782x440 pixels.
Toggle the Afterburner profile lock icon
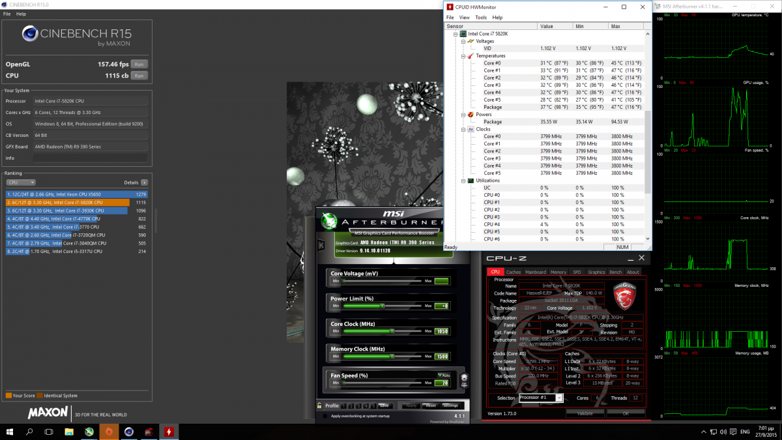(319, 405)
